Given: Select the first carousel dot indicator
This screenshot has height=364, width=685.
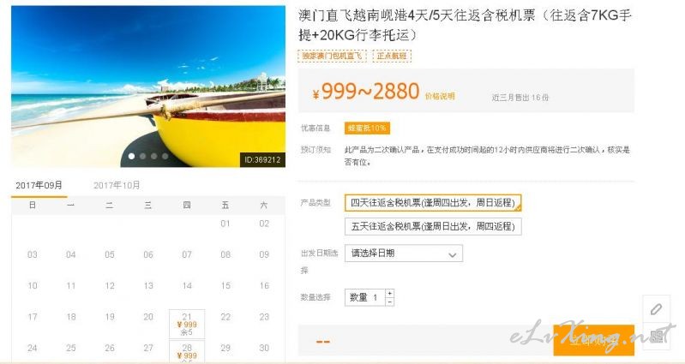Looking at the screenshot, I should pyautogui.click(x=131, y=156).
